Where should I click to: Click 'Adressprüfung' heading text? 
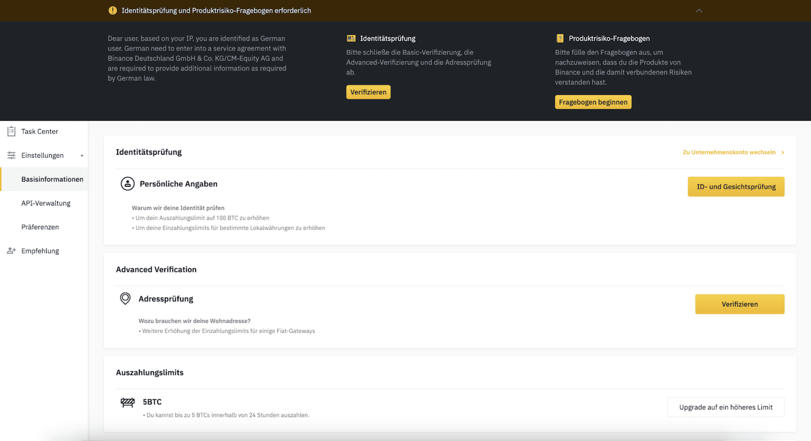[x=166, y=299]
